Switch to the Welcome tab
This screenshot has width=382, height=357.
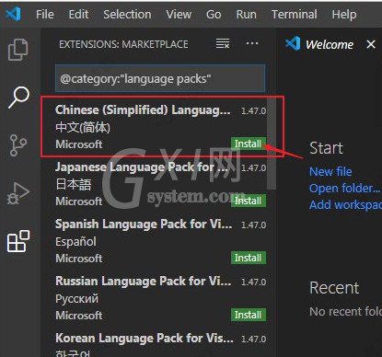[330, 45]
